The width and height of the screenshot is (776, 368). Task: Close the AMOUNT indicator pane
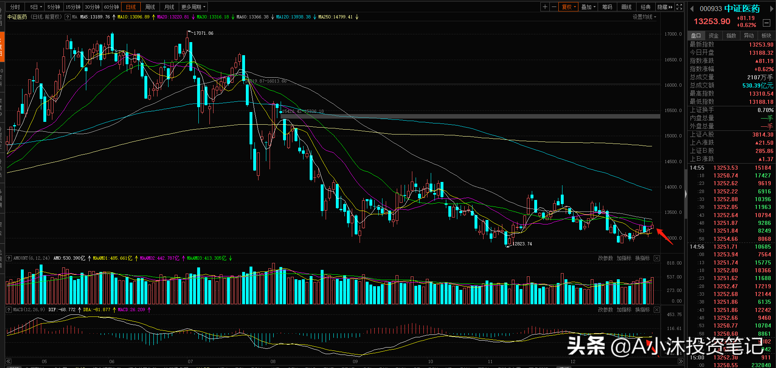pyautogui.click(x=657, y=258)
